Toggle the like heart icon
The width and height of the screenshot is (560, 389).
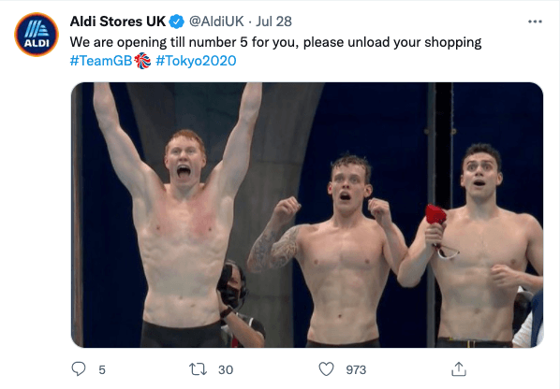pyautogui.click(x=326, y=369)
